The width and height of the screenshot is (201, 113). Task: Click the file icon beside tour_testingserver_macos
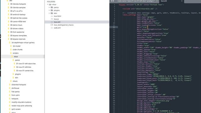[52, 25]
